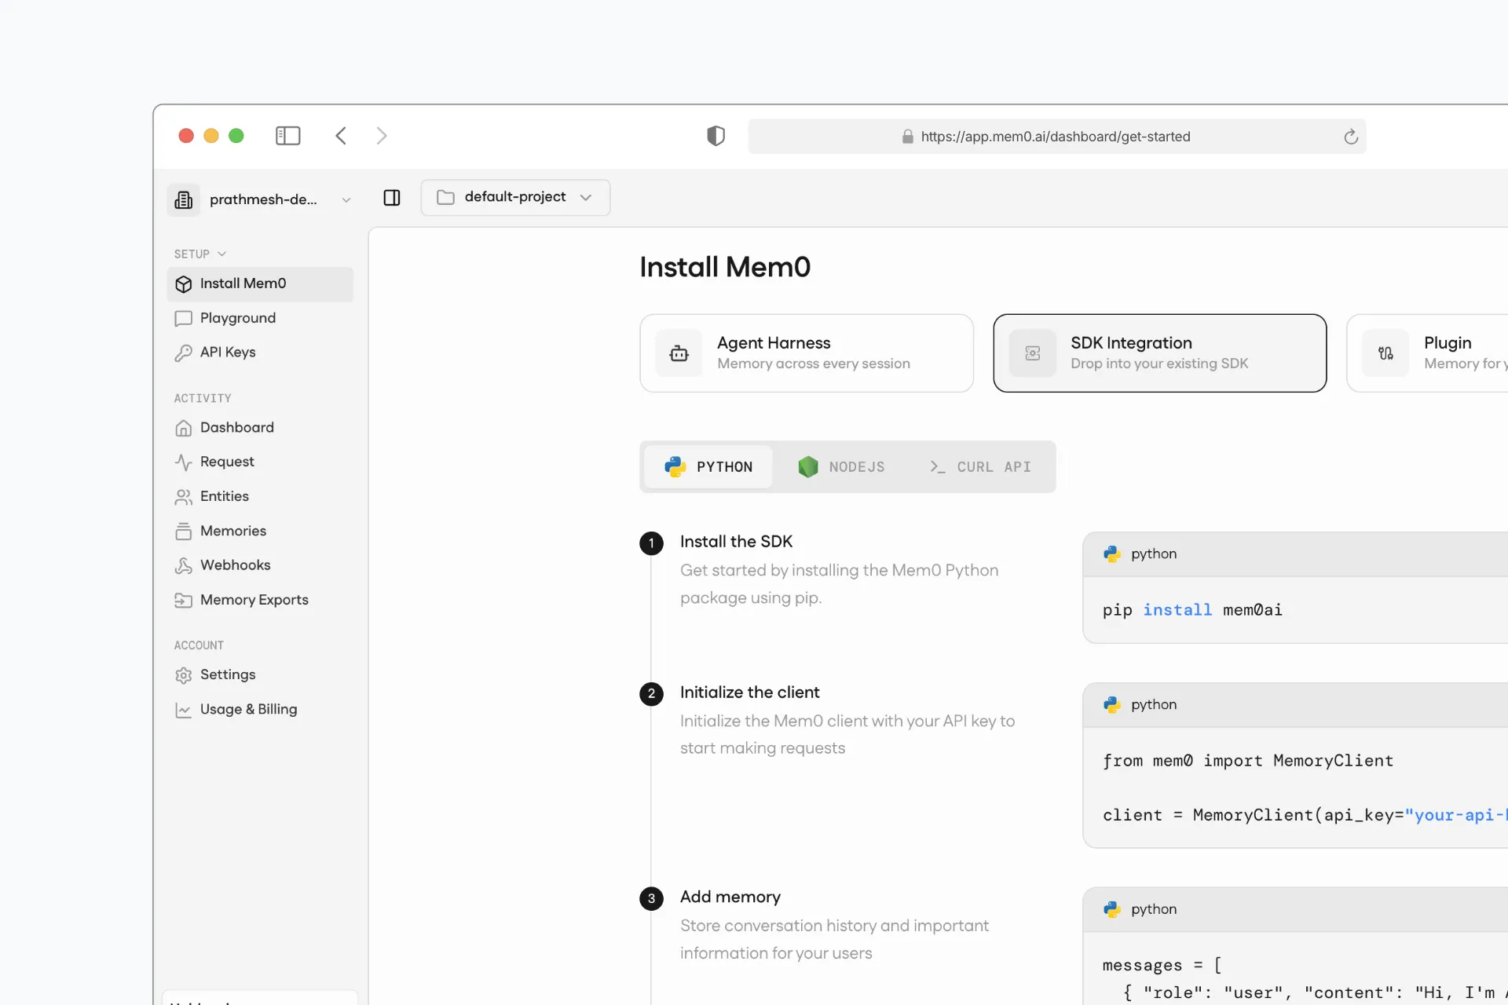Switch to the PYTHON tab
Viewport: 1508px width, 1005px height.
708,466
